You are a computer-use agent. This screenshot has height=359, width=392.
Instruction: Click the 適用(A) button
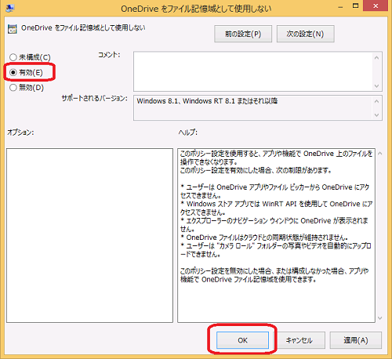click(356, 340)
